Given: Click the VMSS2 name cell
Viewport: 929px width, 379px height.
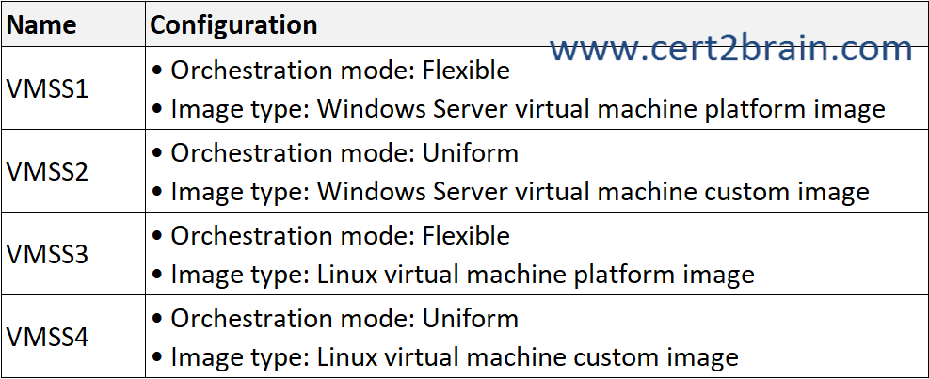Looking at the screenshot, I should (x=47, y=172).
